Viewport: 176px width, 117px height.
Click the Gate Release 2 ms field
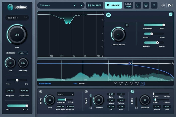tap(157, 106)
